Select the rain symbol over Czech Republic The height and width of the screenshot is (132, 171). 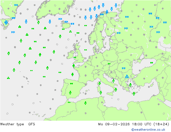click(x=109, y=64)
